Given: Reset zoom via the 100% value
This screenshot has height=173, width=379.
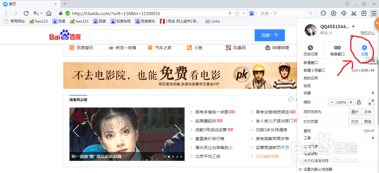Looking at the screenshot, I should click(341, 102).
